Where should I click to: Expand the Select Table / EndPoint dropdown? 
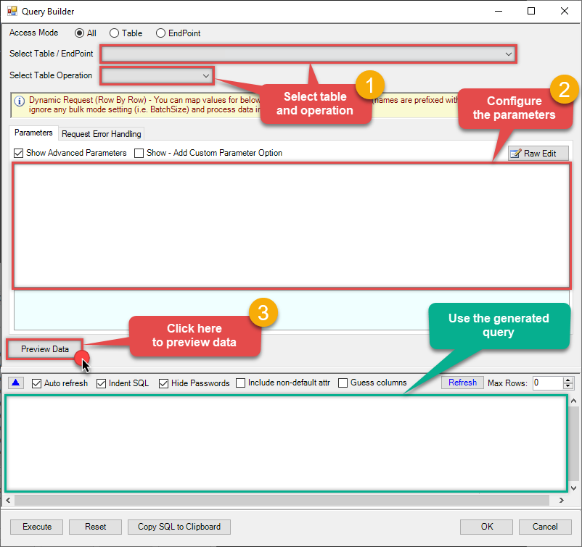[509, 54]
